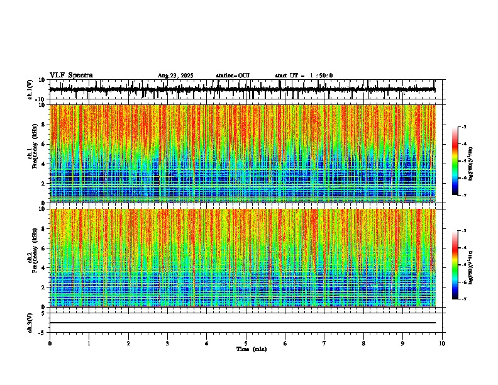Click the ch.2 log(PSD) color bar
This screenshot has height=385, width=498.
click(455, 265)
